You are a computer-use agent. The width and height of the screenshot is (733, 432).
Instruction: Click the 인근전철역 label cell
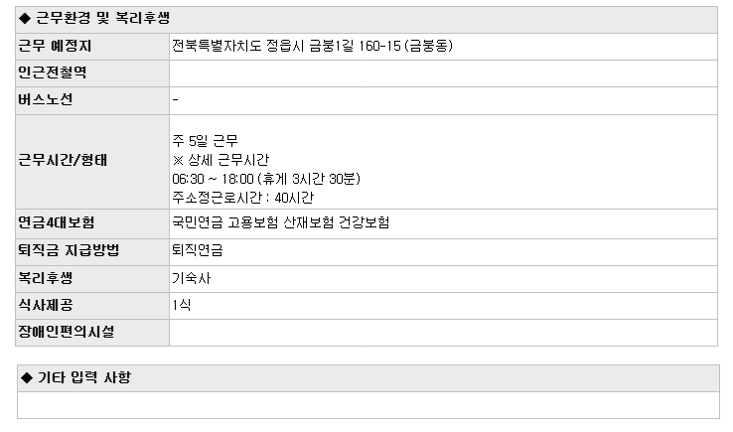(92, 73)
